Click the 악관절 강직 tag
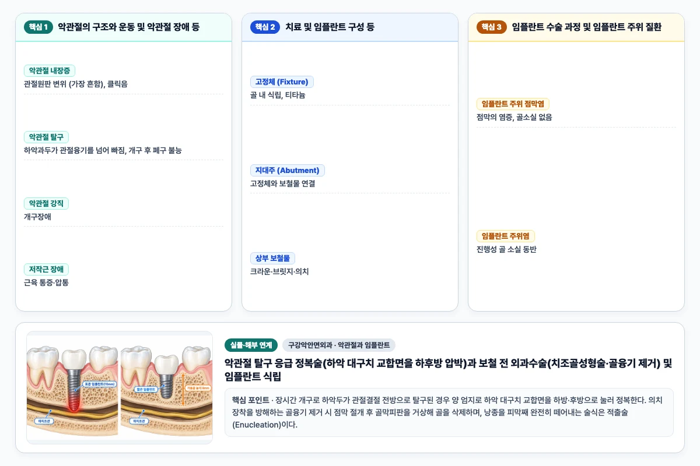Screen dimensions: 700x466 pyautogui.click(x=47, y=203)
